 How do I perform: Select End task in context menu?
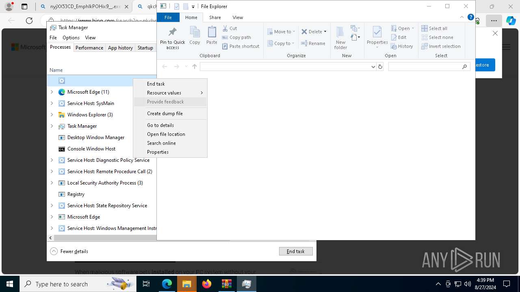[x=170, y=84]
